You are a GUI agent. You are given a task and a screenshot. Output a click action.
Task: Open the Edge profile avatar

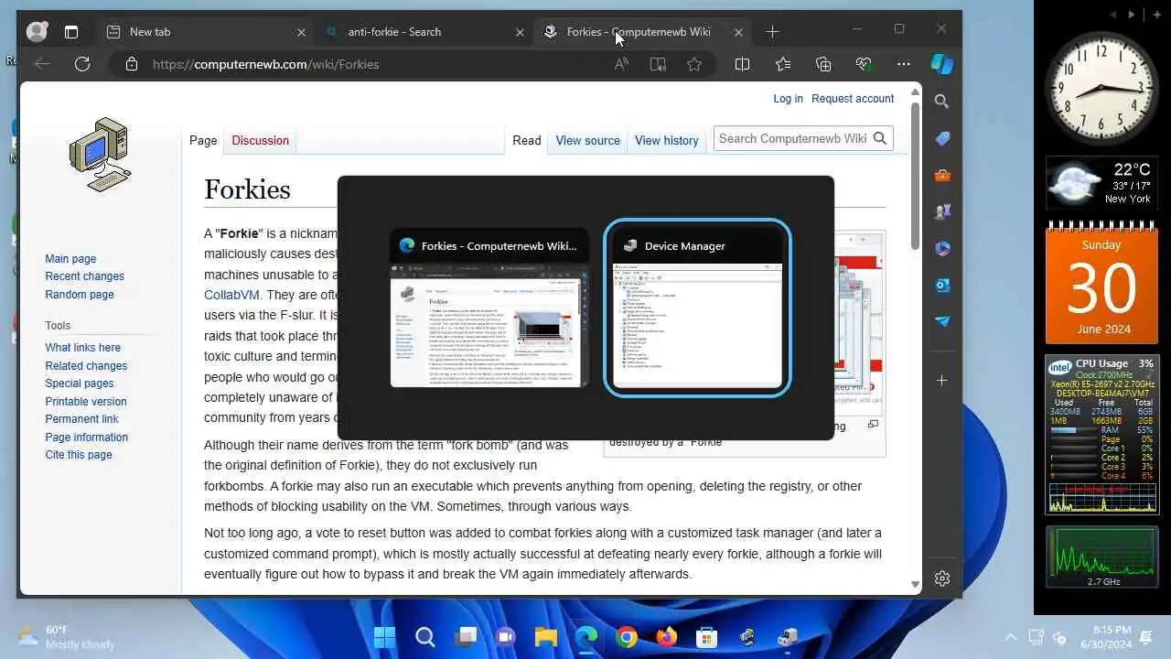tap(37, 31)
